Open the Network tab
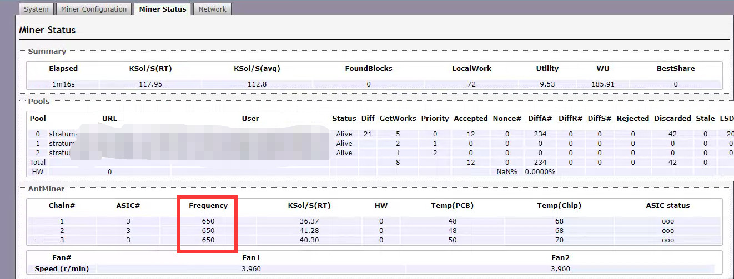This screenshot has width=734, height=279. (x=212, y=9)
